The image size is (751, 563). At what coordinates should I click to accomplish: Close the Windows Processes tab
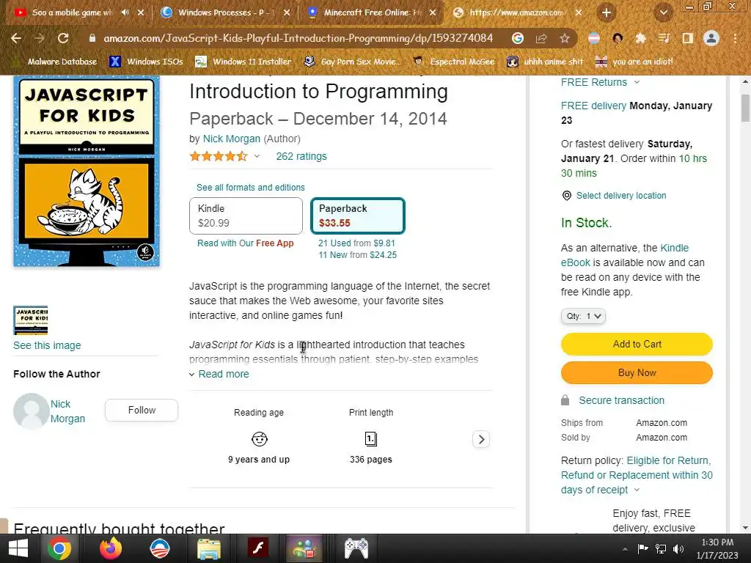tap(287, 12)
